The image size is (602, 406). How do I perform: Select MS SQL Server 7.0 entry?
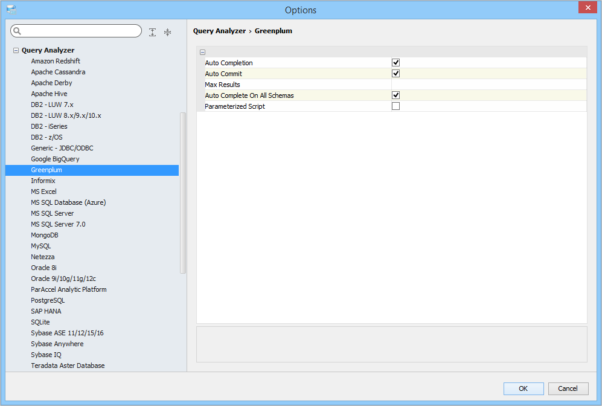(x=58, y=224)
